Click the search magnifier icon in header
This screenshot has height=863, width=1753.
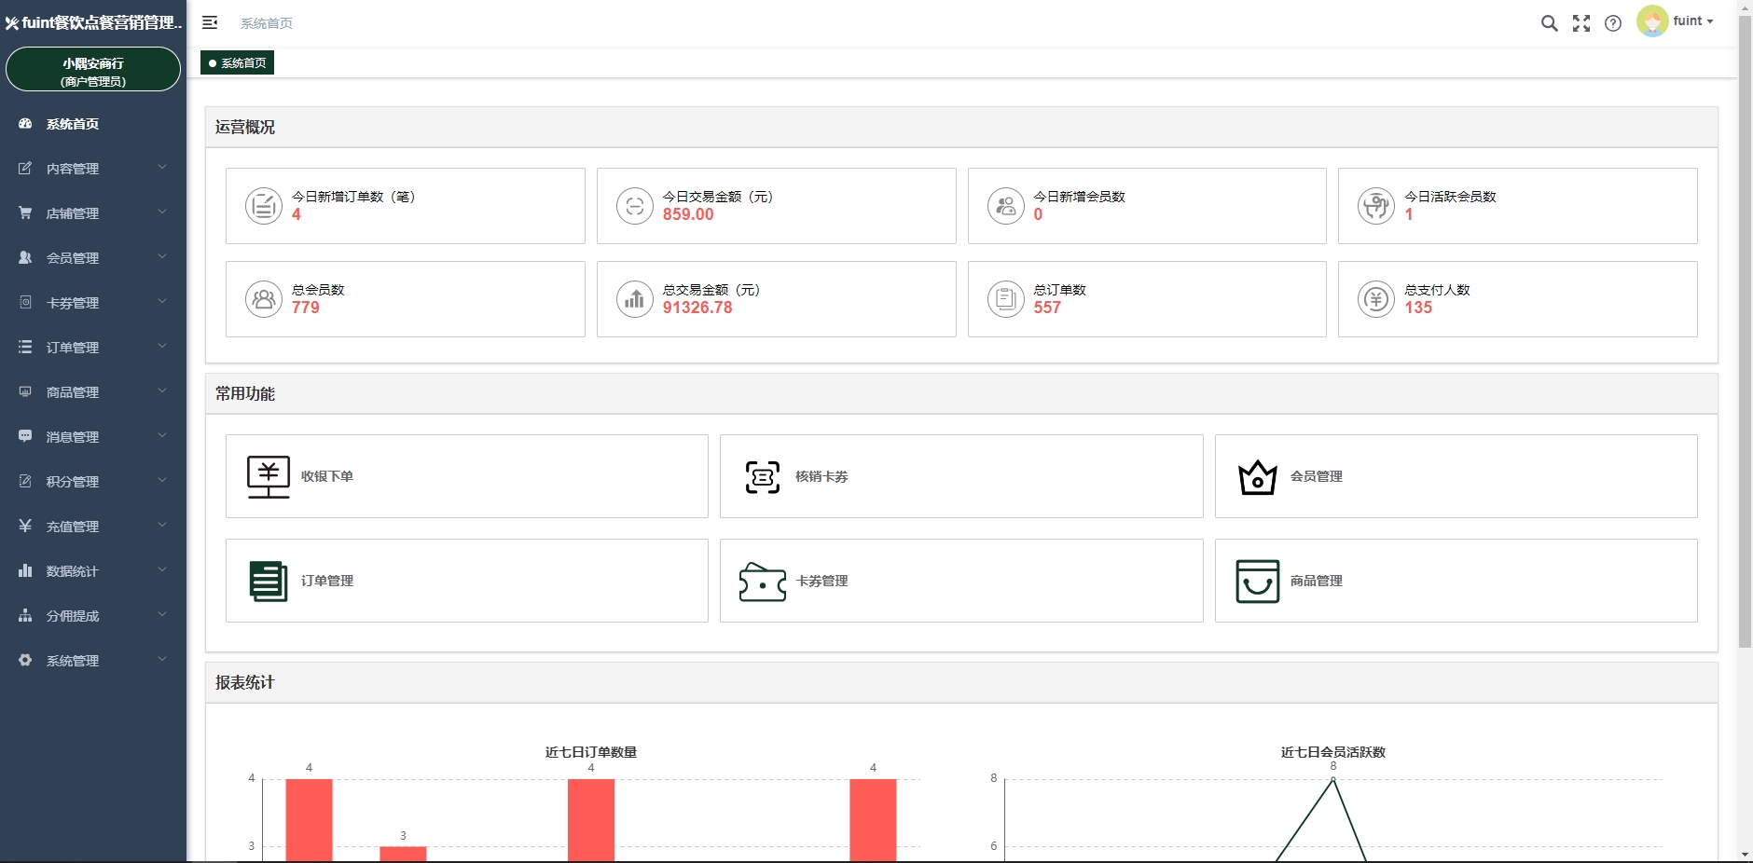[1549, 23]
